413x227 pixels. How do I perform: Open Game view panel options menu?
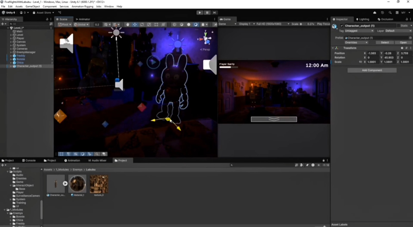click(x=327, y=19)
